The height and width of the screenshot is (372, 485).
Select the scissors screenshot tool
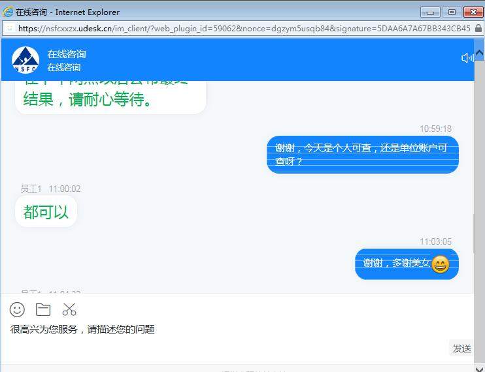[69, 309]
